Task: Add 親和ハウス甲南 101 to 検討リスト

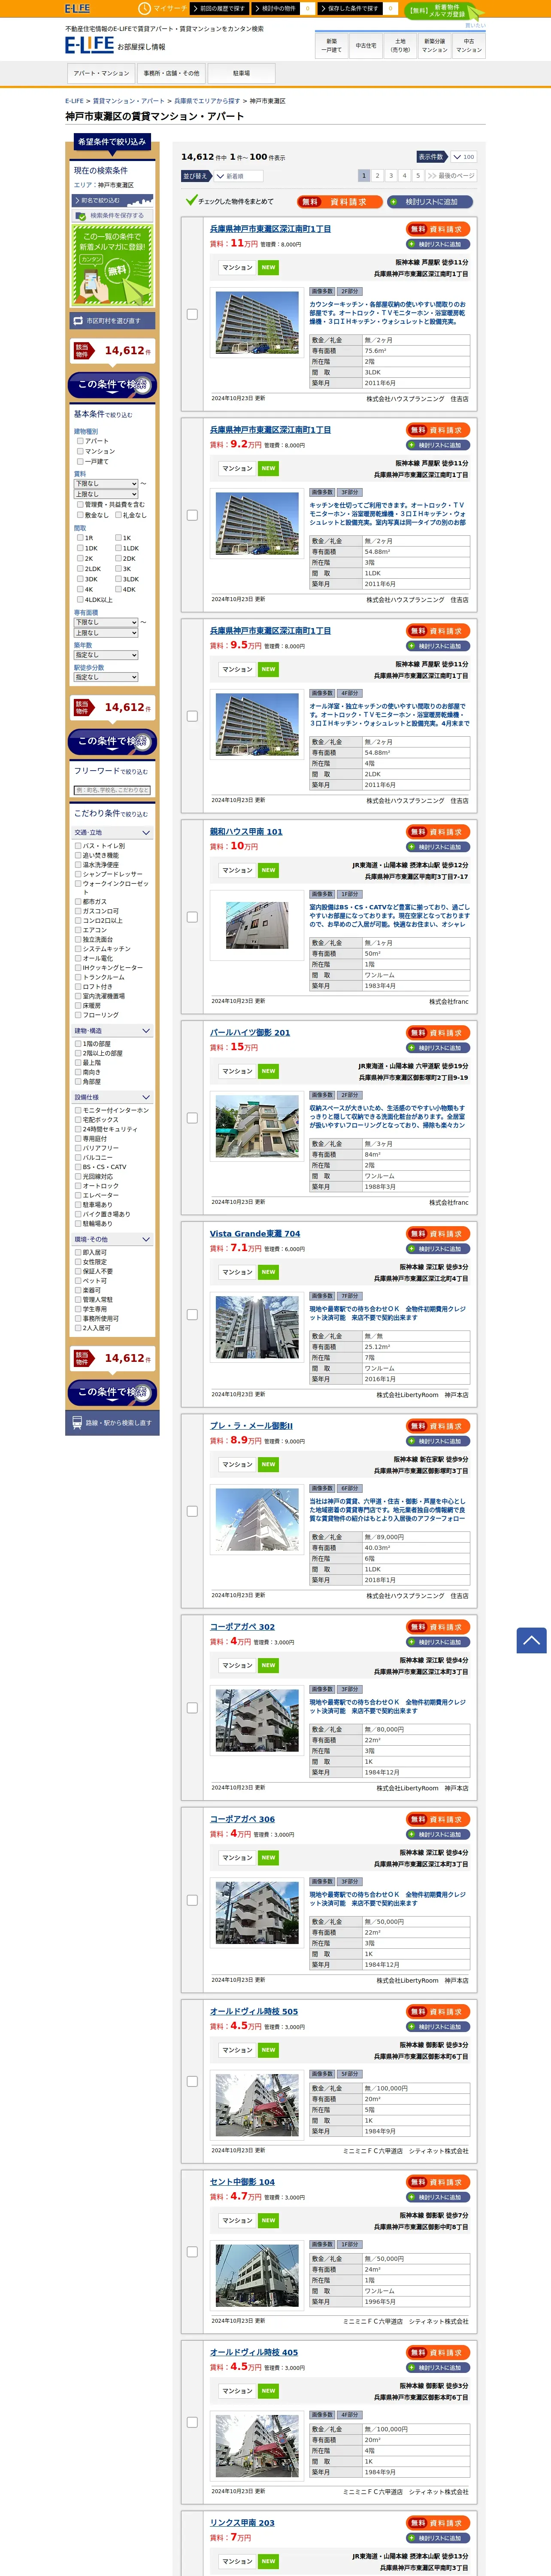Action: click(438, 847)
